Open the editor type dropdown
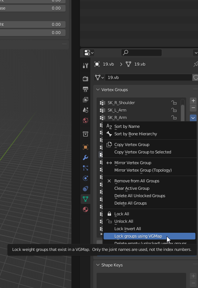Viewport: 198px width, 288px height. pos(89,53)
